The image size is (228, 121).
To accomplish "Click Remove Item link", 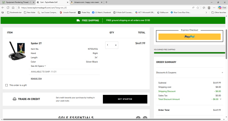I will (x=36, y=79).
